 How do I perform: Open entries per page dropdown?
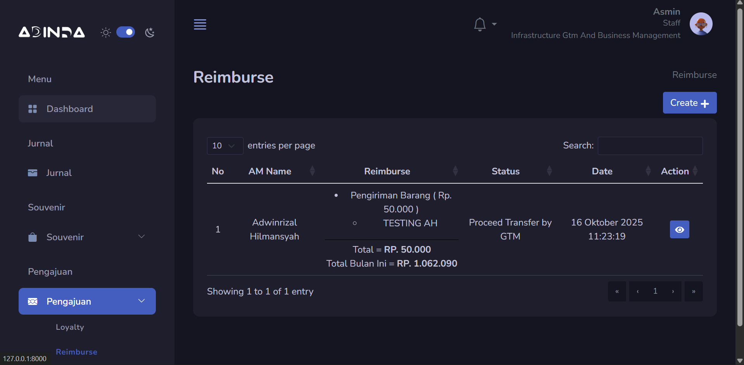pos(224,146)
